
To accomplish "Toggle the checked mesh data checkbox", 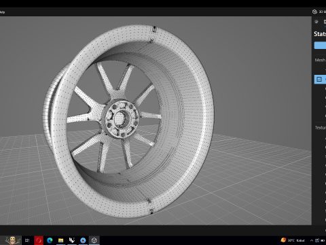I will [319, 79].
